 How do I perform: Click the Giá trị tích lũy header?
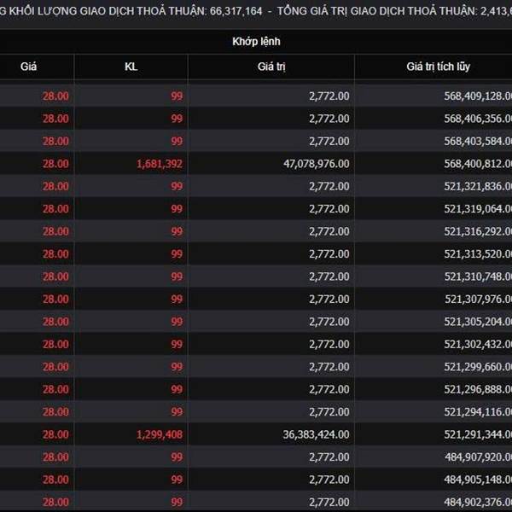[438, 67]
